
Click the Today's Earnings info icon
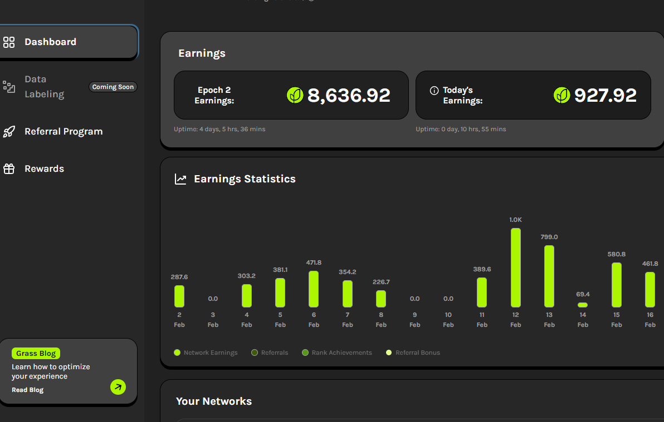[x=434, y=91]
